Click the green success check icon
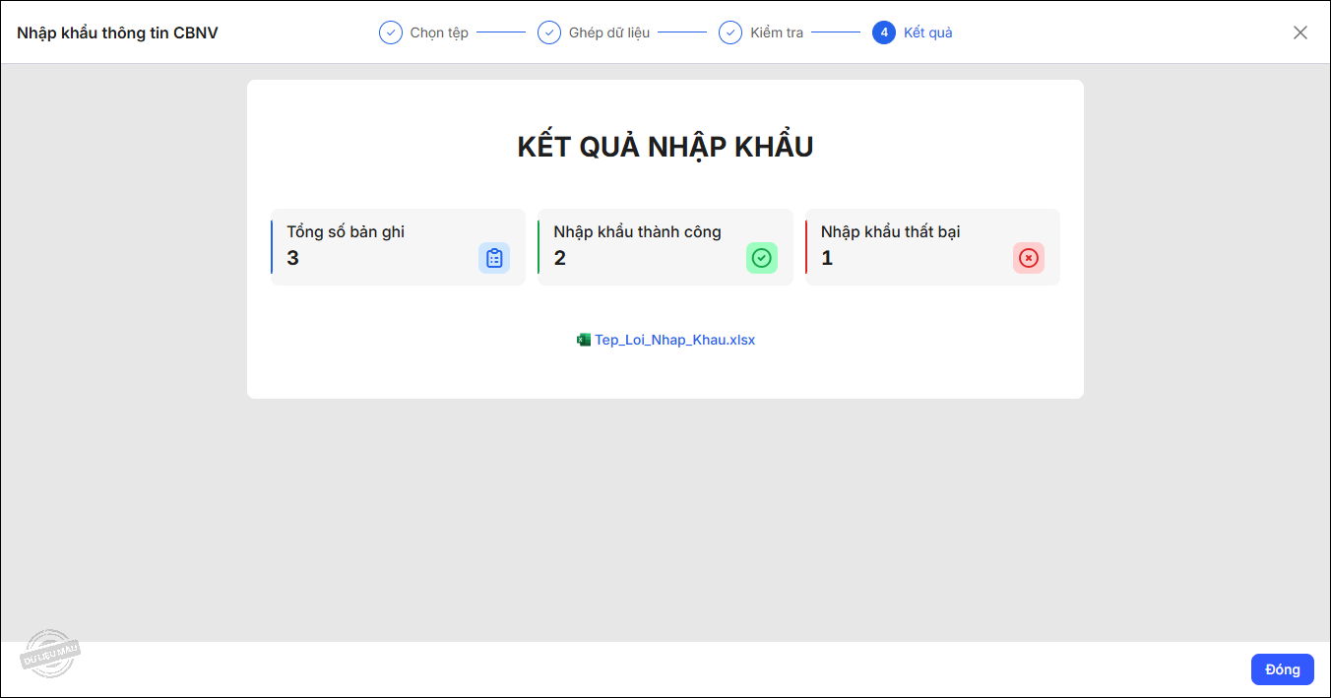Screen dimensions: 1331x698 tap(761, 258)
